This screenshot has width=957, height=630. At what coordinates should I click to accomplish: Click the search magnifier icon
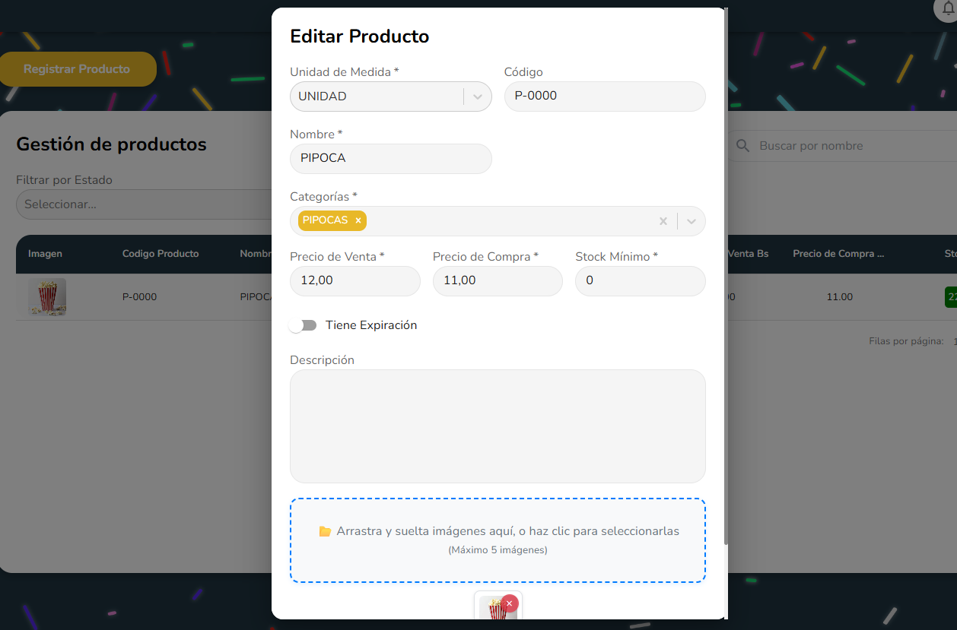[x=742, y=146]
